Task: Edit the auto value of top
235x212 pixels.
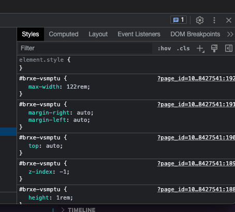Action: point(53,146)
